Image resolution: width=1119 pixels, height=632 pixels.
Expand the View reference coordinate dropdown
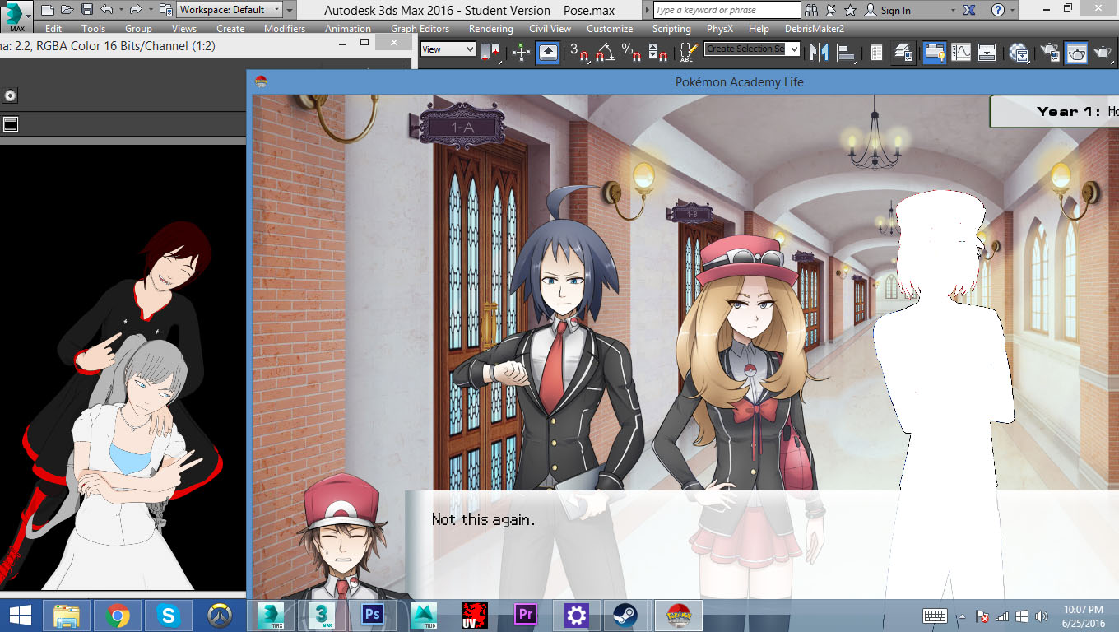point(448,49)
